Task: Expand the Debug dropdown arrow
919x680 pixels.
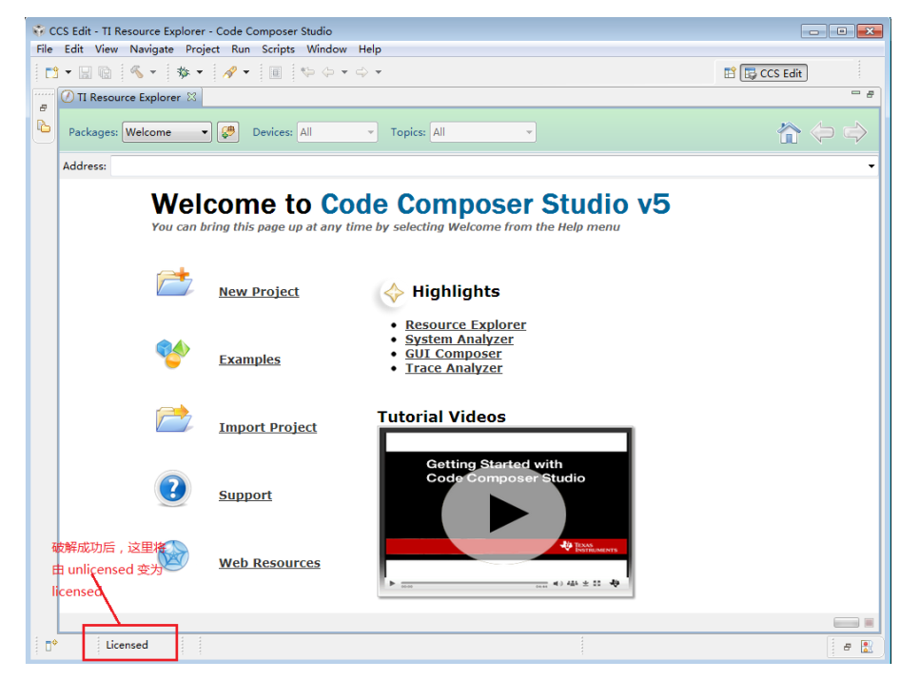Action: point(199,72)
